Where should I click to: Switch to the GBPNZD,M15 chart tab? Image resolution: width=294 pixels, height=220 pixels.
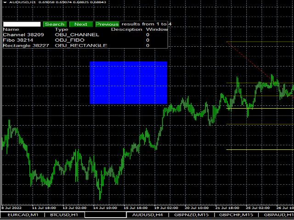pyautogui.click(x=191, y=215)
